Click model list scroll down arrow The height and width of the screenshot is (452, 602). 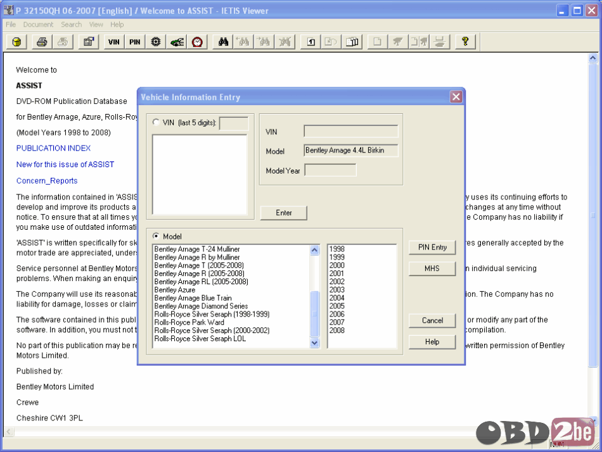pos(314,342)
